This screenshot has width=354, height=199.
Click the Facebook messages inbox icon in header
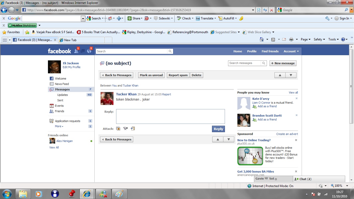point(83,51)
